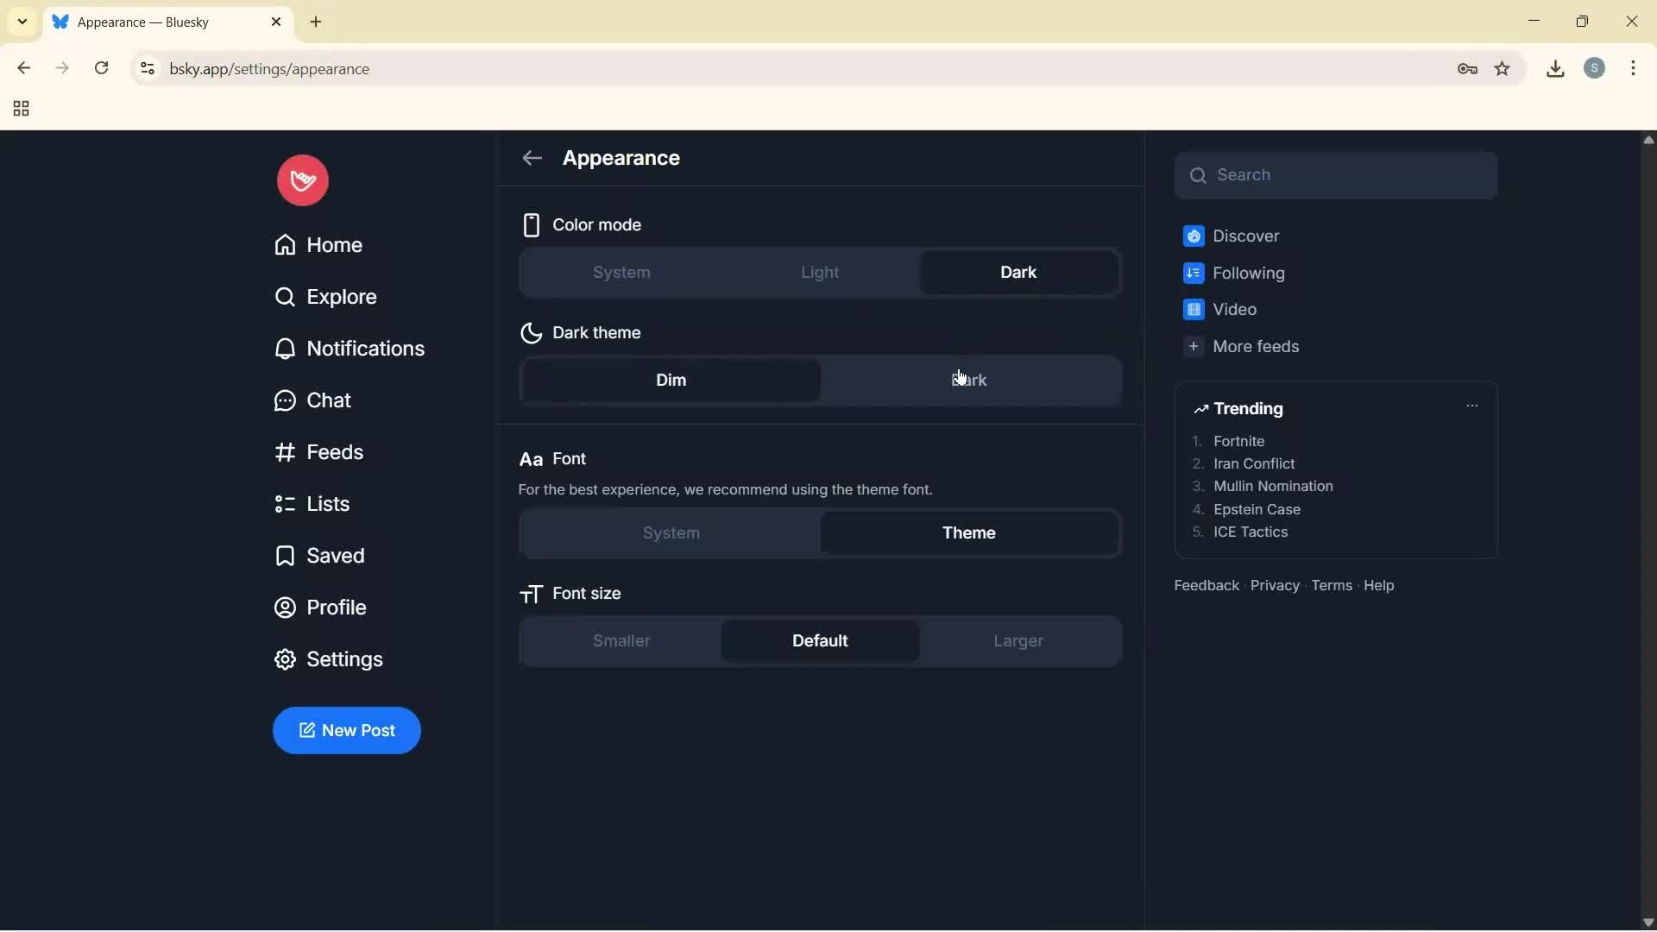
Task: Open the Chrome three-dot menu
Action: 1635,68
